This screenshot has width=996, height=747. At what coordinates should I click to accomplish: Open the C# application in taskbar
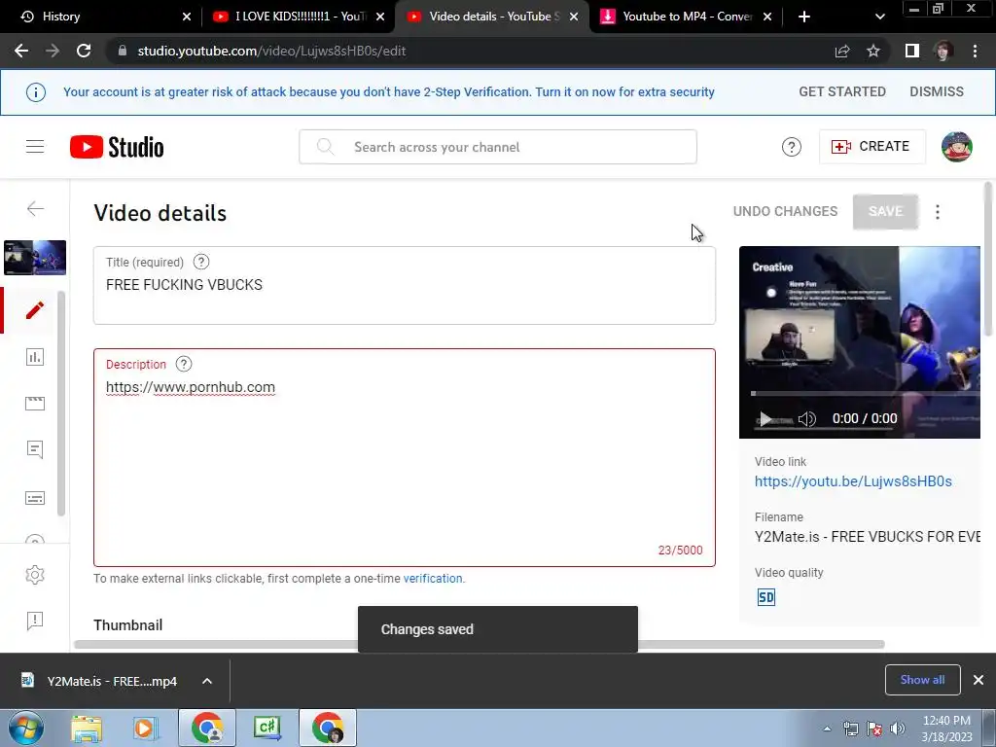(x=267, y=729)
